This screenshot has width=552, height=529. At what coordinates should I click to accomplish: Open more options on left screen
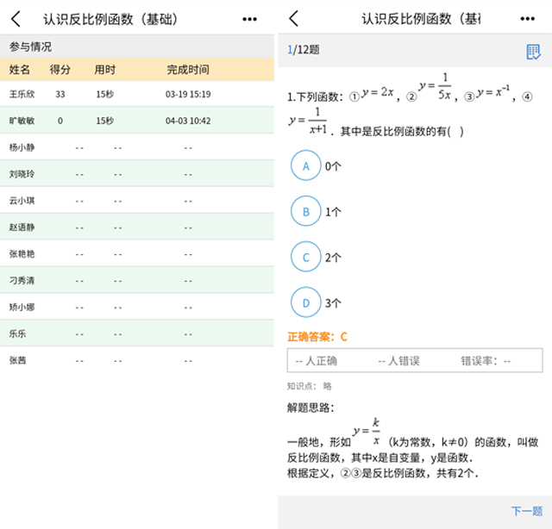[249, 19]
